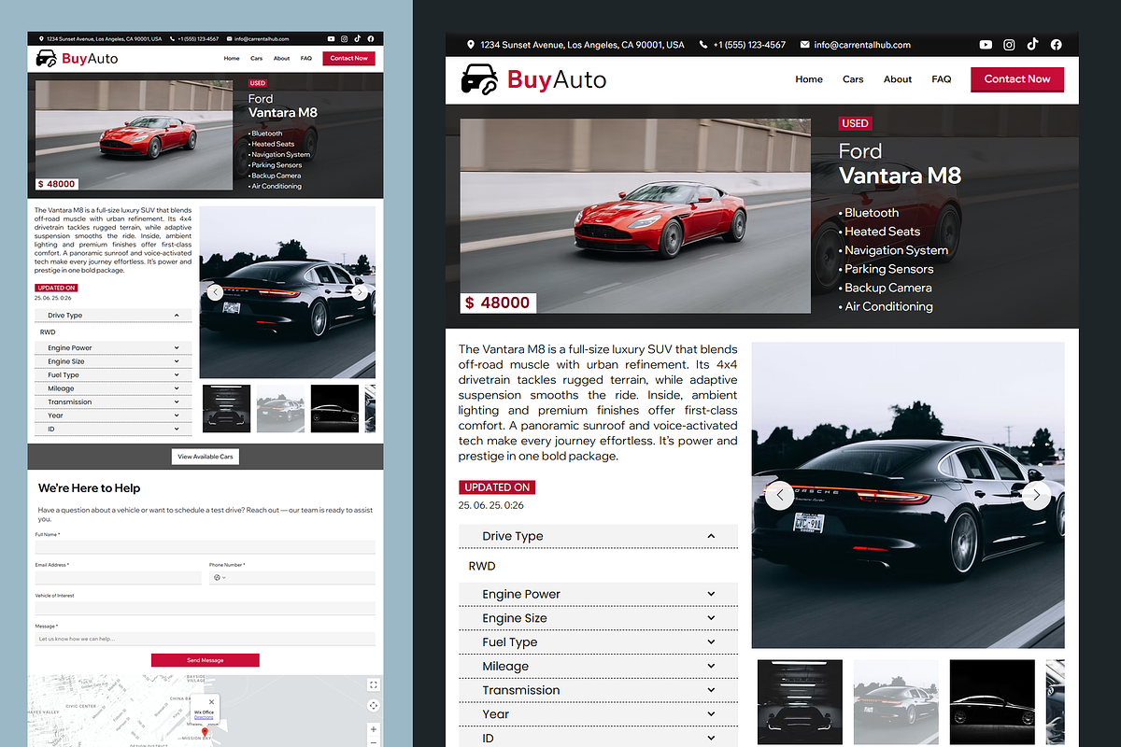Click the Full Name input field
The width and height of the screenshot is (1121, 747).
click(x=206, y=547)
